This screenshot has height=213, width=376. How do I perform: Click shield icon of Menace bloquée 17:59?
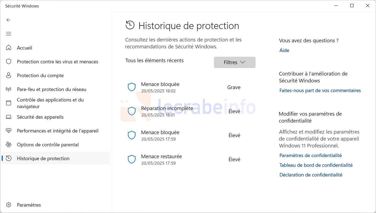(132, 135)
